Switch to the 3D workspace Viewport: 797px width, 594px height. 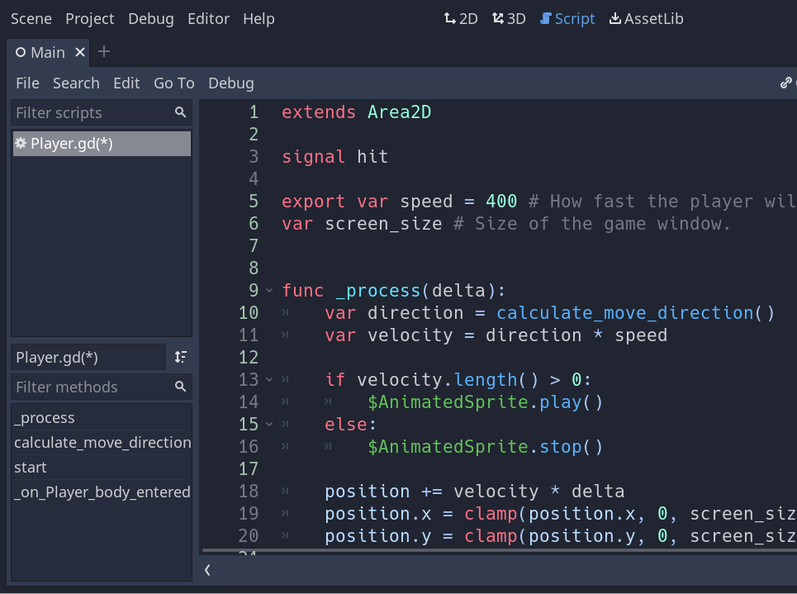(508, 18)
